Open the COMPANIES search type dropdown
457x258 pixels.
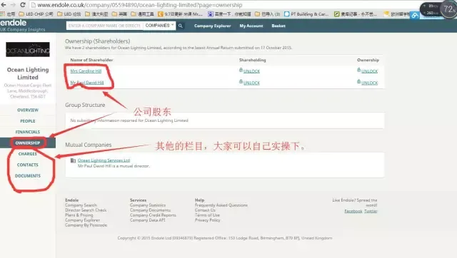coord(159,26)
